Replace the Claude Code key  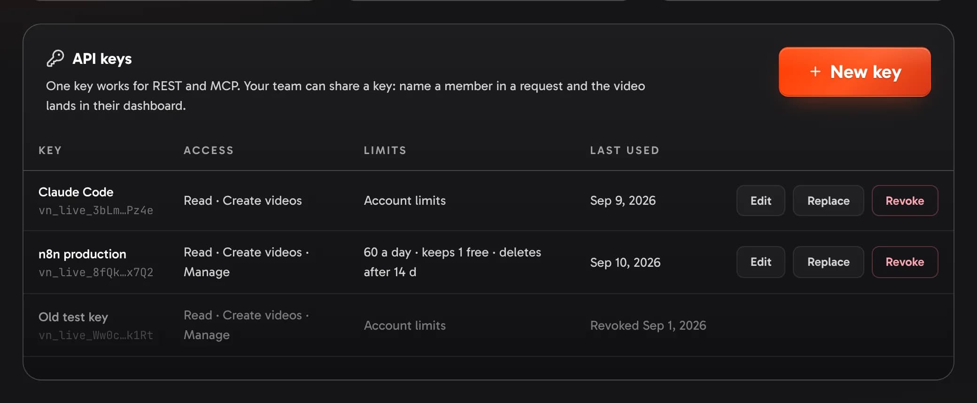click(828, 201)
